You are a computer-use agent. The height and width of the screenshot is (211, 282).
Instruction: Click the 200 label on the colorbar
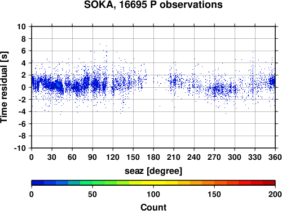pyautogui.click(x=275, y=194)
